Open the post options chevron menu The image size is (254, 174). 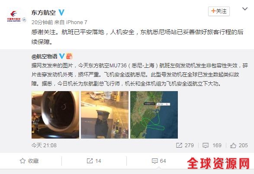(x=245, y=9)
